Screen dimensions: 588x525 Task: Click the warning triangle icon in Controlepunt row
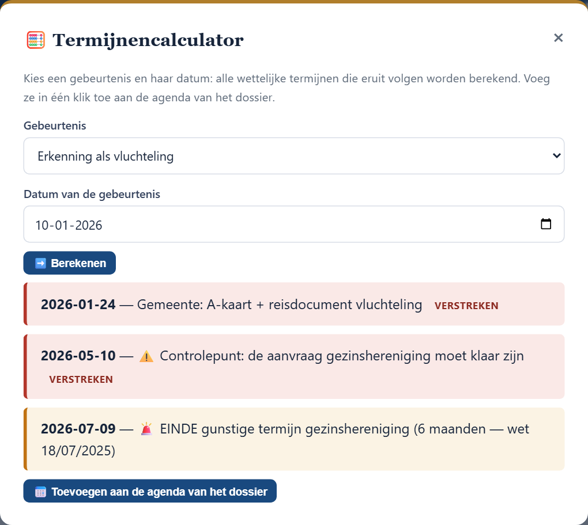point(146,356)
